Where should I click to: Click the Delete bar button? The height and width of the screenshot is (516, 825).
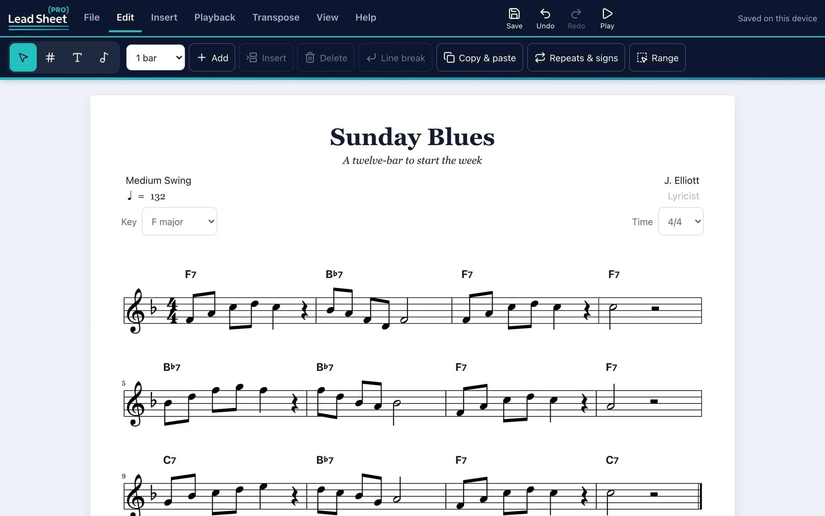(325, 58)
